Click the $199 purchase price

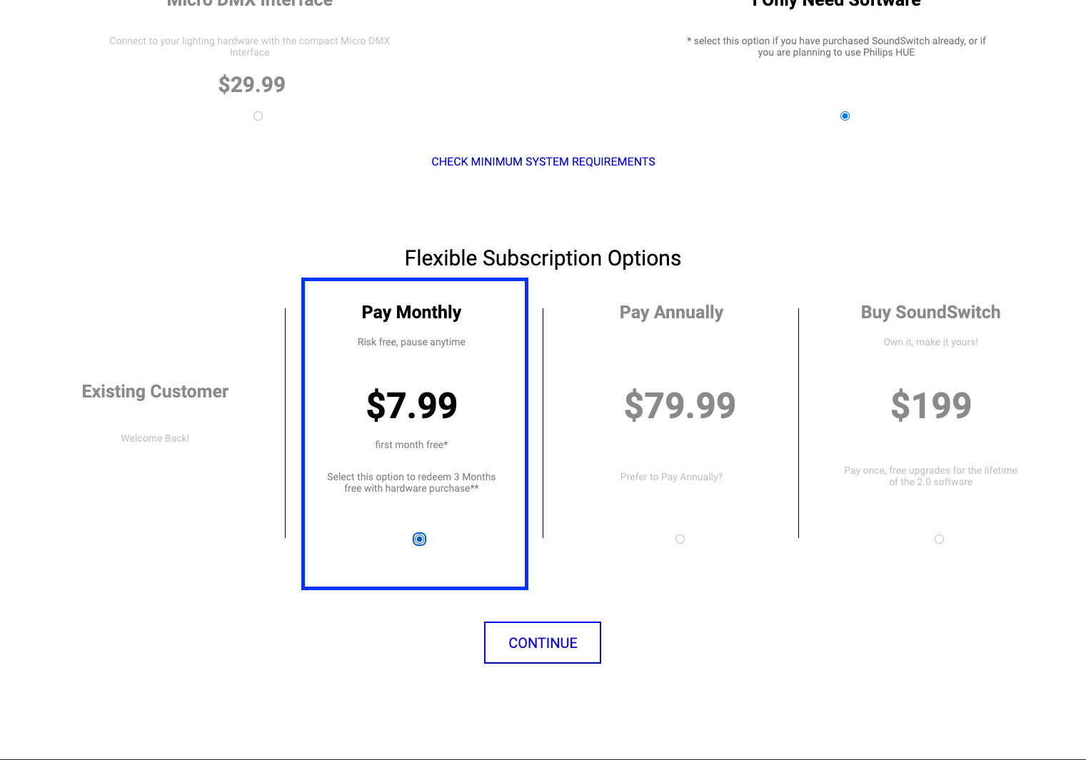click(931, 405)
